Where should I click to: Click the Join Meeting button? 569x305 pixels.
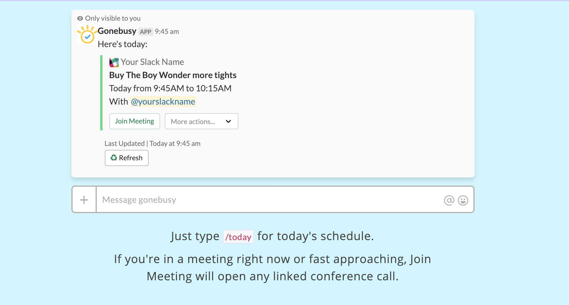(134, 121)
